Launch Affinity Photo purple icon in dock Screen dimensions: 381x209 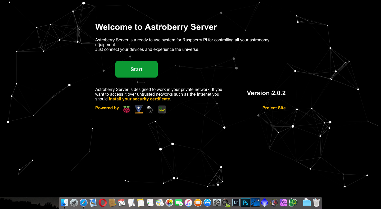tap(284, 203)
